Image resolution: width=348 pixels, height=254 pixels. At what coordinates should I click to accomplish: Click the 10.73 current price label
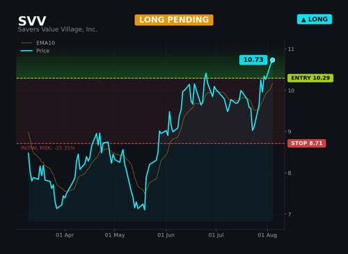253,60
